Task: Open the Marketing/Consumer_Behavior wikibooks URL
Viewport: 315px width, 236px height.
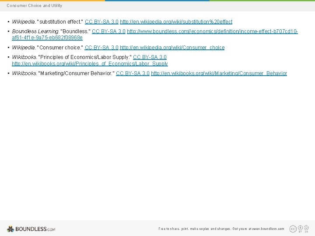Action: coord(219,73)
